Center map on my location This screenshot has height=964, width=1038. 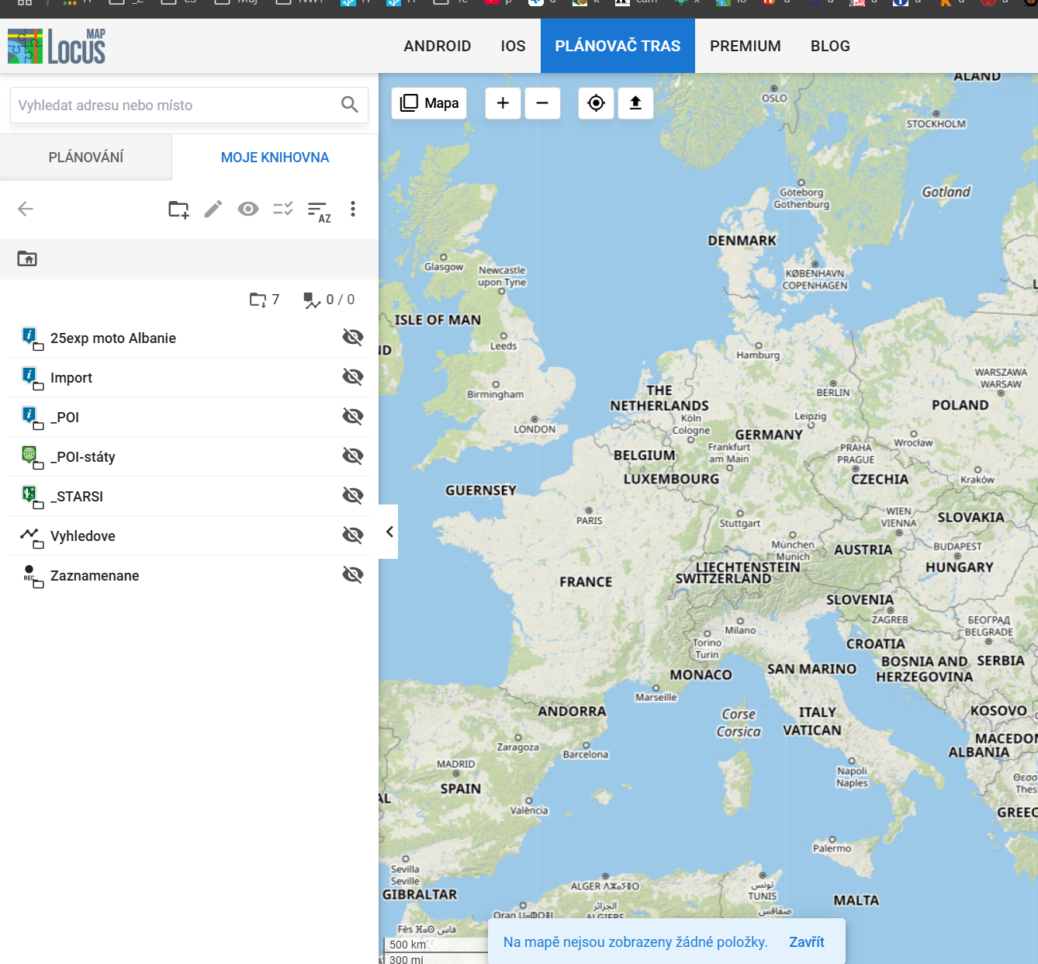[x=596, y=103]
